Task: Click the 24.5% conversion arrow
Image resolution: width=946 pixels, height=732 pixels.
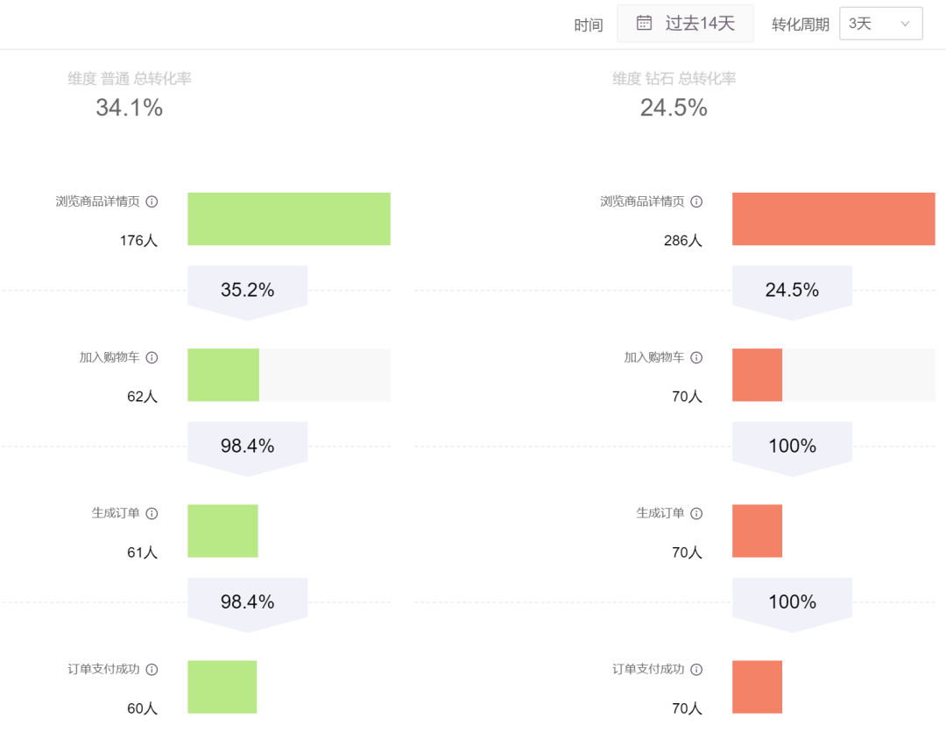Action: pos(792,291)
